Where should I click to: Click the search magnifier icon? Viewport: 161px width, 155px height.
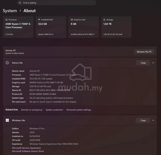[20, 3]
